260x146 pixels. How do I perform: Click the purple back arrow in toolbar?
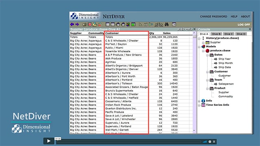(72, 24)
